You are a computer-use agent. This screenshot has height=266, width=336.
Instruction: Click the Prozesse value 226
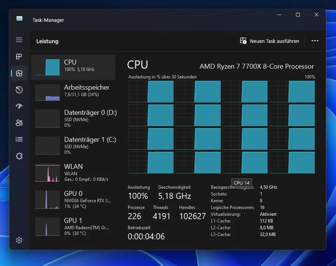pos(134,216)
